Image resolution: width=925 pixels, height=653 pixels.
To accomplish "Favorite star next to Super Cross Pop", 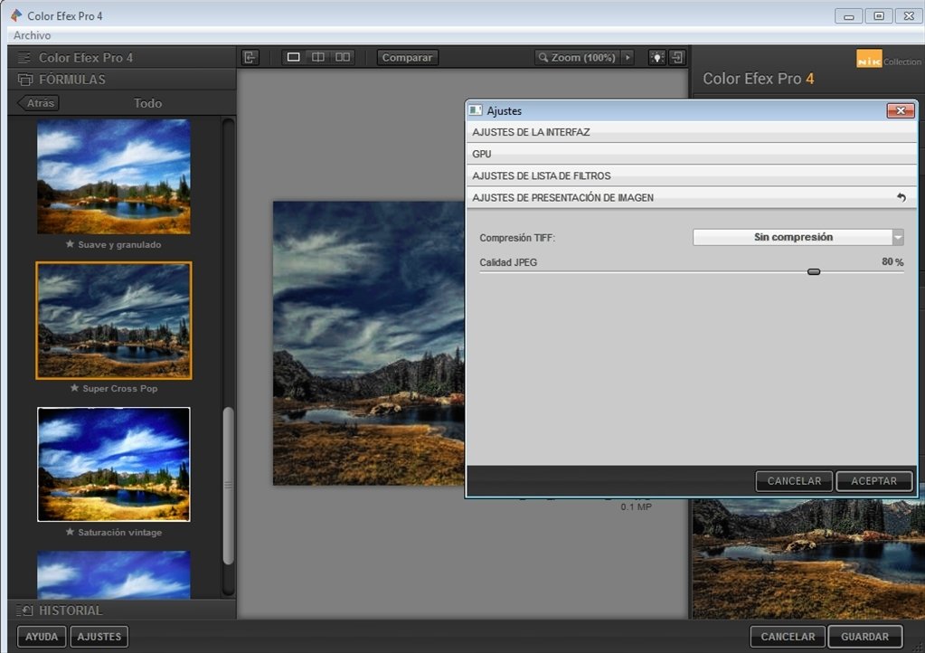I will coord(74,388).
